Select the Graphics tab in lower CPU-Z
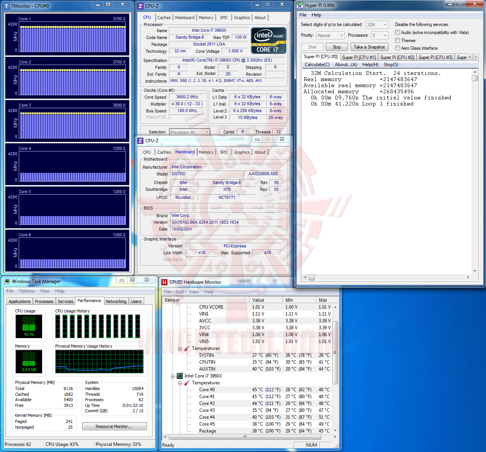486x452 pixels. point(242,152)
